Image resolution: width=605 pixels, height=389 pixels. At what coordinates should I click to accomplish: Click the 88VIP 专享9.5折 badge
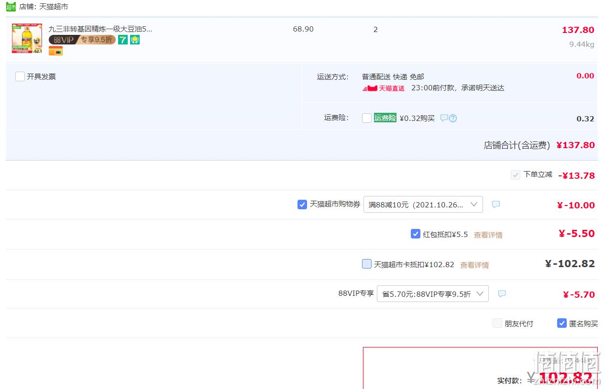[x=82, y=40]
